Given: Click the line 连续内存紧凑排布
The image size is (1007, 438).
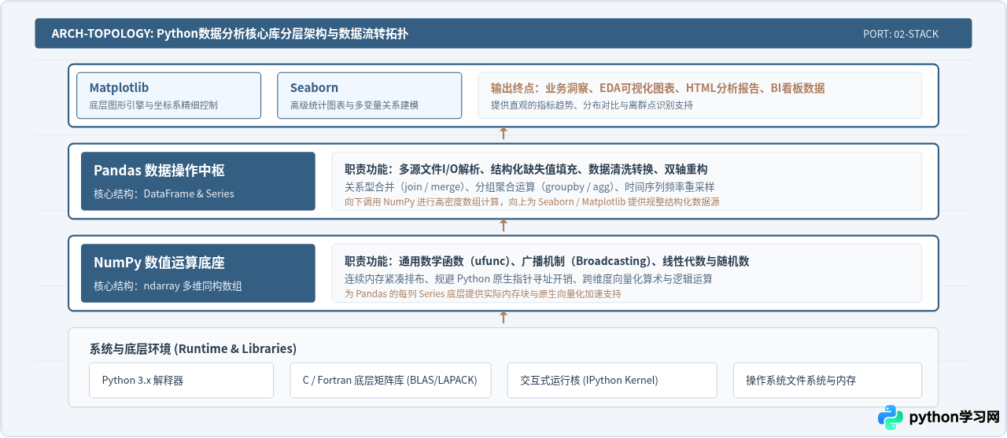Looking at the screenshot, I should 529,279.
